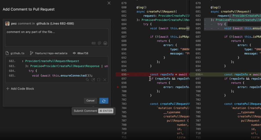The image size is (261, 140).
Task: Open the emoji picker icon
Action: (105, 43)
